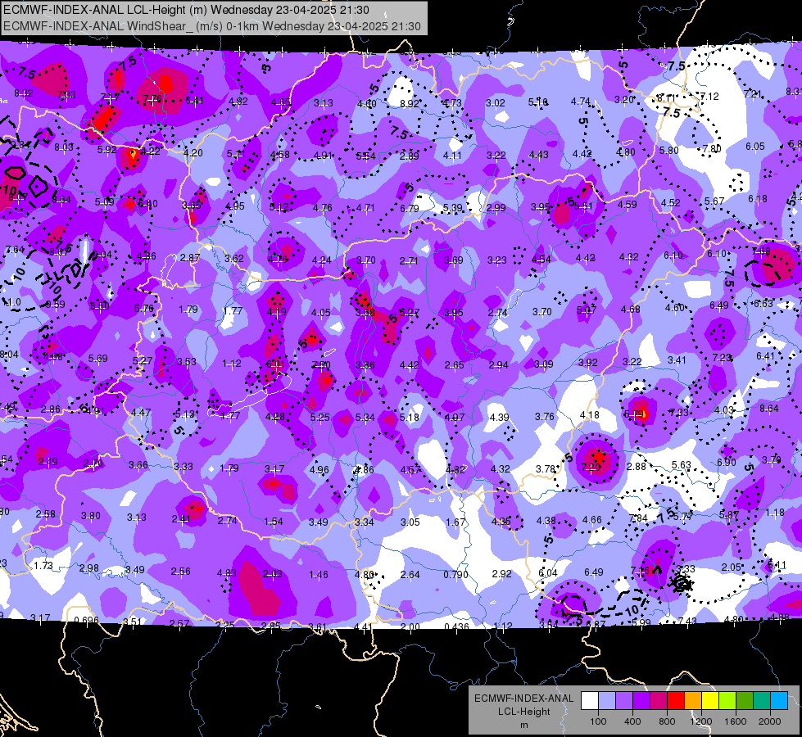Click the wind shear value 7.76

point(152,99)
